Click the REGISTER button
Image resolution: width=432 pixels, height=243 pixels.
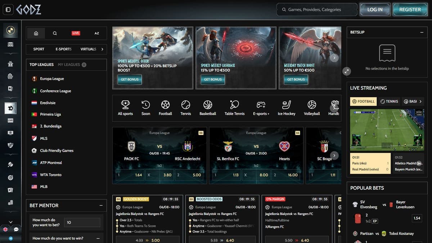point(410,10)
